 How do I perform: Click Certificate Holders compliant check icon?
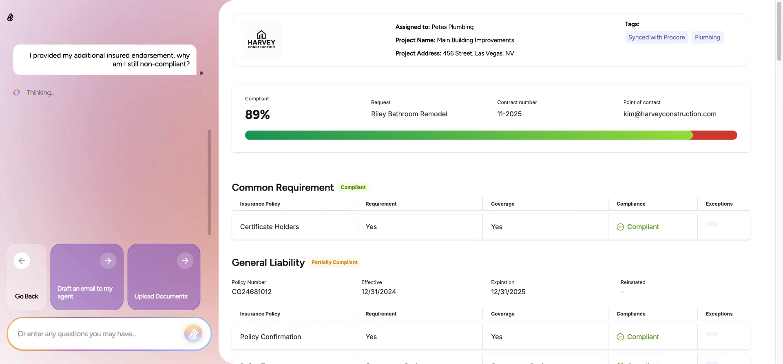(620, 227)
